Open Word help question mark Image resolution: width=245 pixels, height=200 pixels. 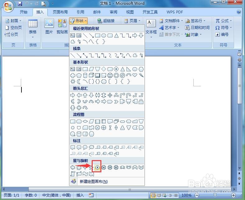click(x=239, y=12)
